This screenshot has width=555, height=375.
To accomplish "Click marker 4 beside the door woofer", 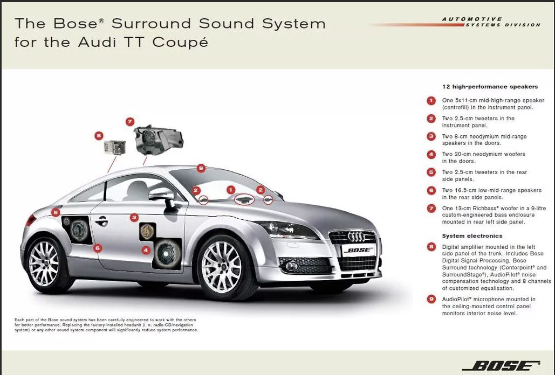I will tap(146, 250).
